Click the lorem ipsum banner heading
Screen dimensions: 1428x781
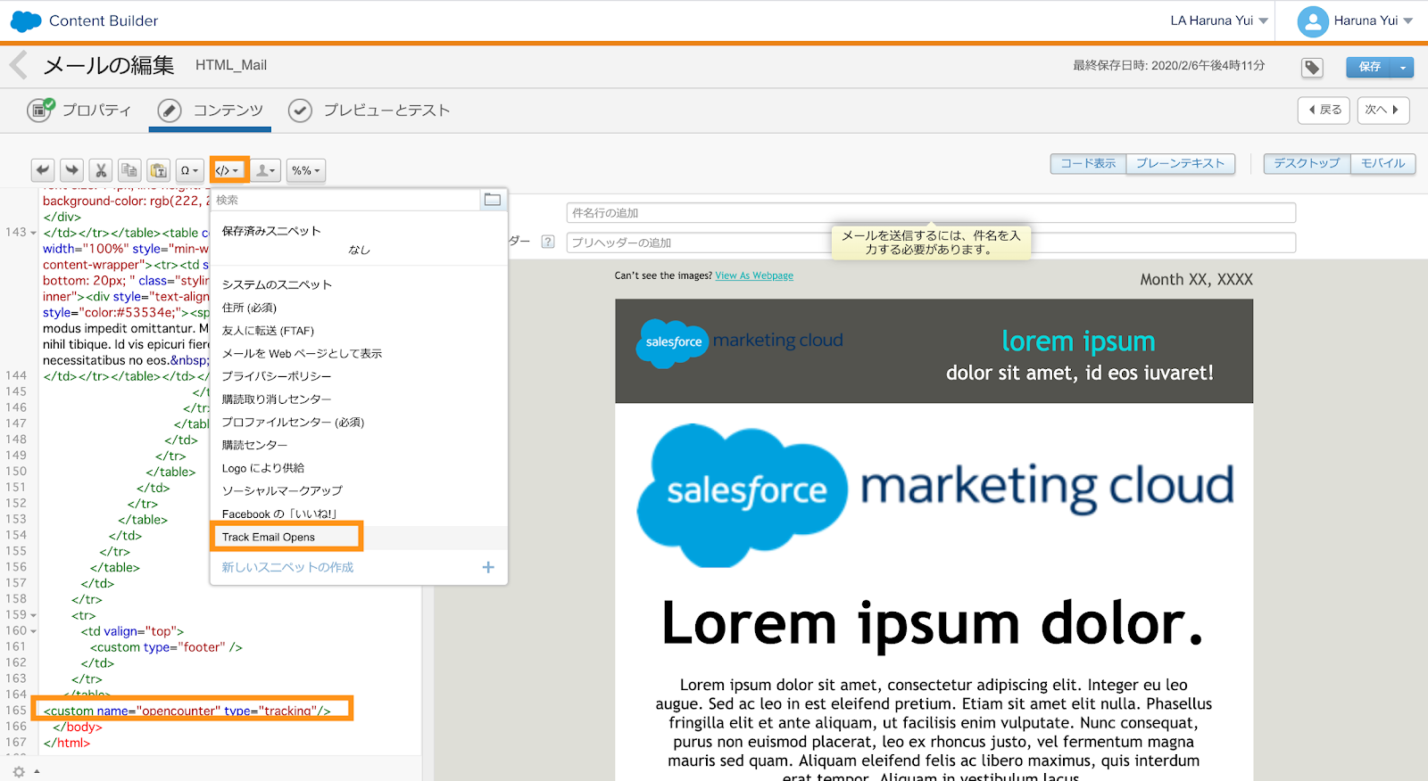pos(1078,341)
